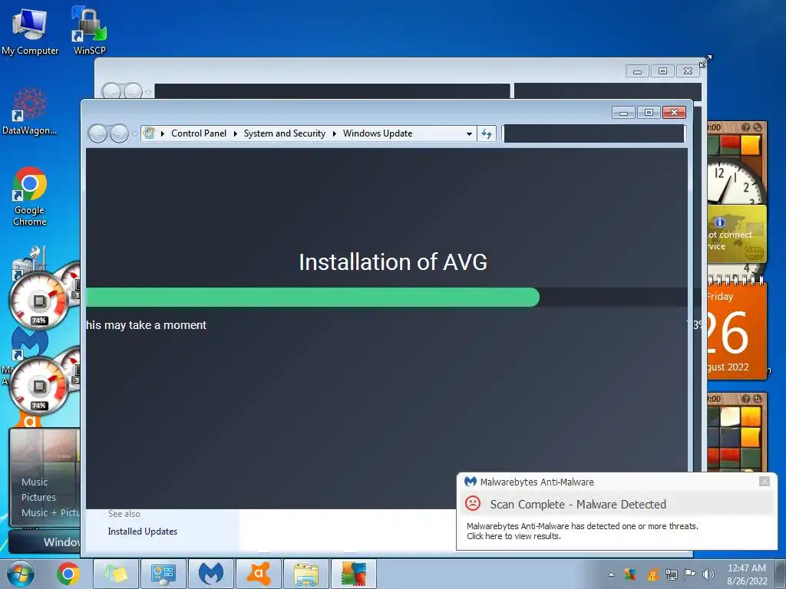
Task: Minimize the background window
Action: [x=638, y=71]
